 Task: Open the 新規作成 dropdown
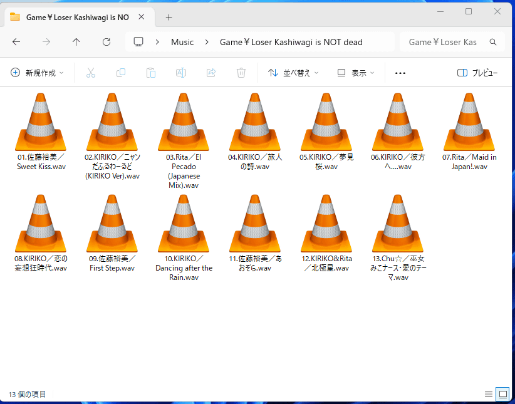point(37,73)
